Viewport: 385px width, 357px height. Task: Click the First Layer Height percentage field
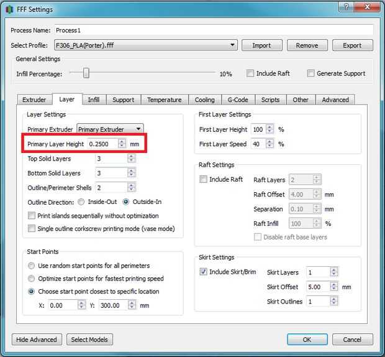(x=258, y=129)
